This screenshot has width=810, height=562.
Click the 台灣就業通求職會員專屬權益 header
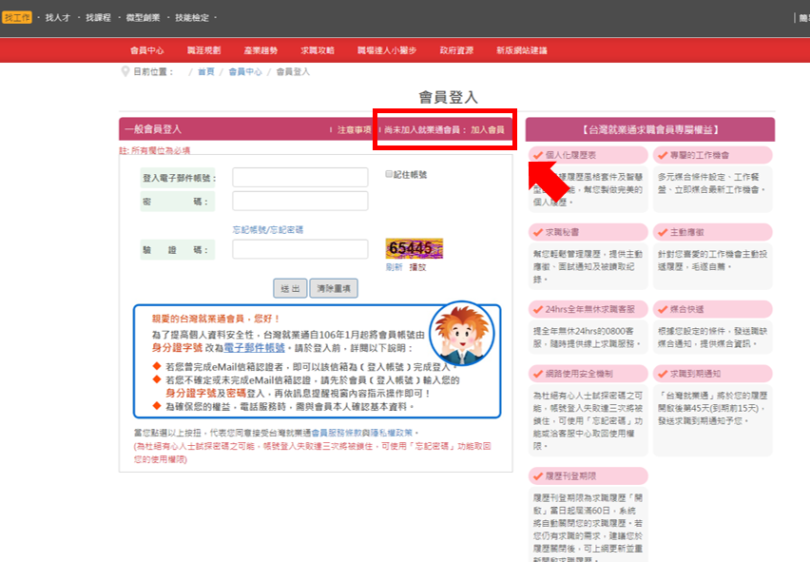coord(650,129)
